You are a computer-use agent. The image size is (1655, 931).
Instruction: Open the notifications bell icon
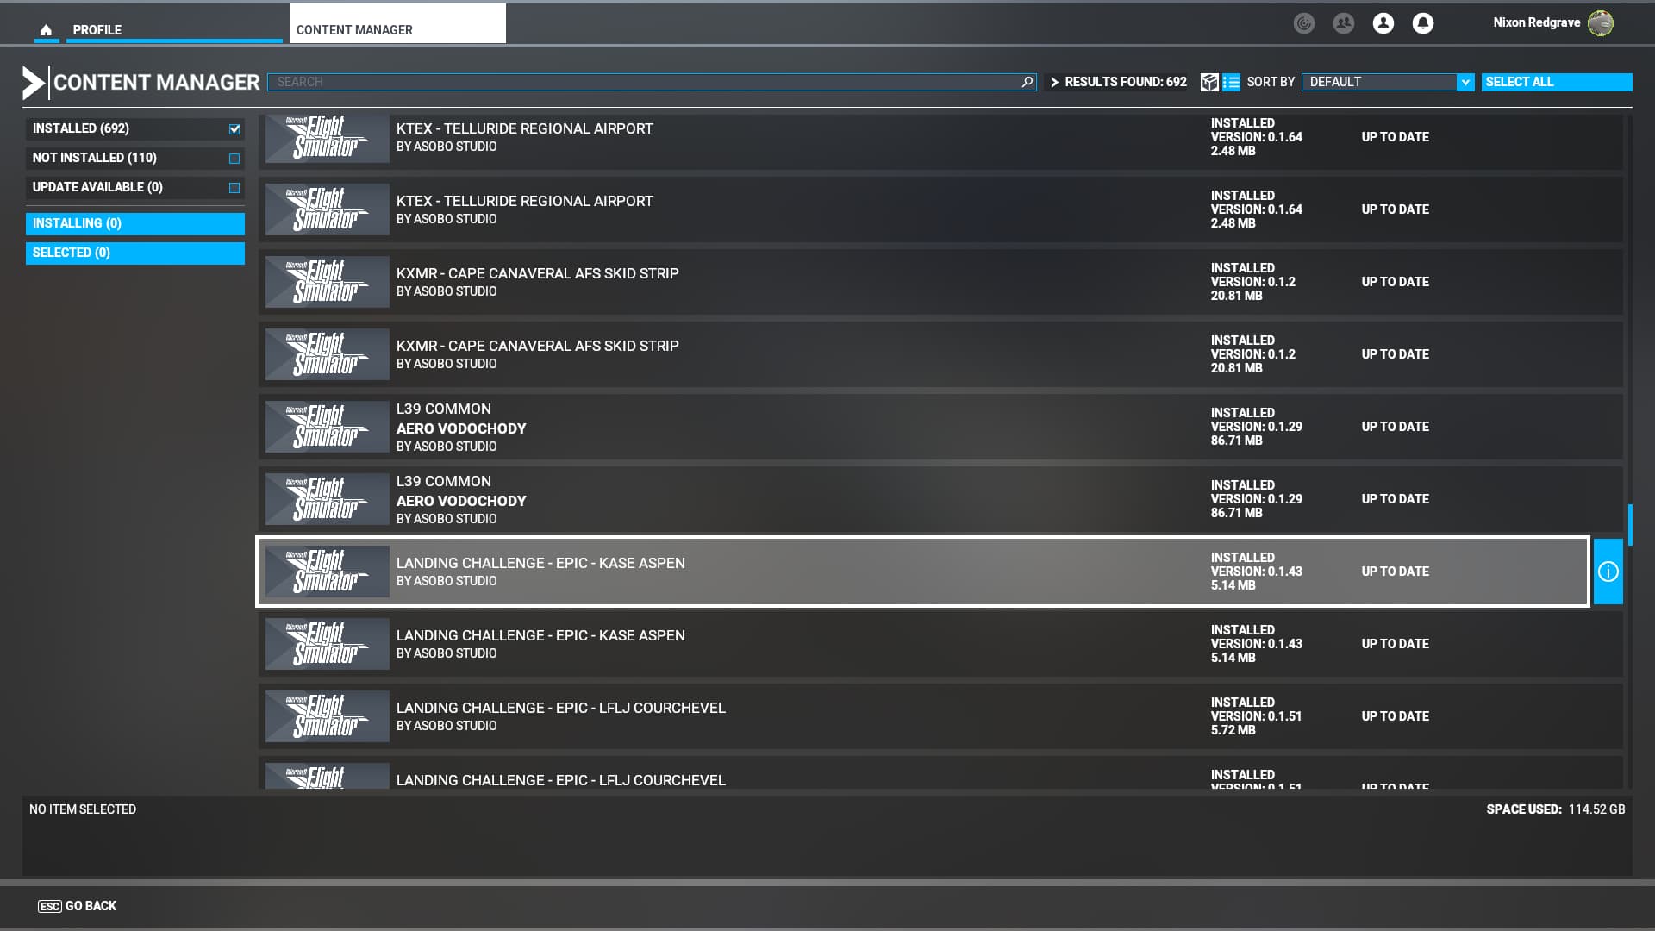point(1422,23)
